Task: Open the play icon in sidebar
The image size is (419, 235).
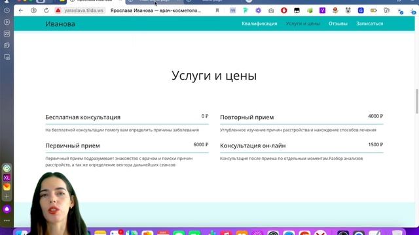Action: (7, 22)
